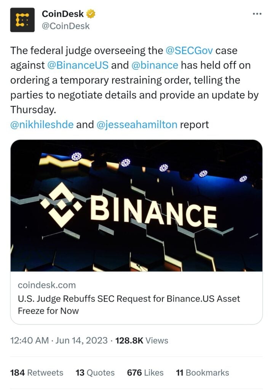Viewport: 273px width, 390px height.
Task: Click the Binance article preview image
Action: [x=136, y=208]
